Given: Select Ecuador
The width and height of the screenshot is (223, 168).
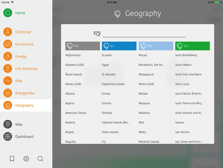Looking at the screenshot, I should (x=107, y=55).
